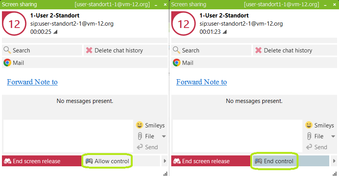Click the expander arrow right of Allow control
Screen dimensions: 339x176
coord(165,161)
